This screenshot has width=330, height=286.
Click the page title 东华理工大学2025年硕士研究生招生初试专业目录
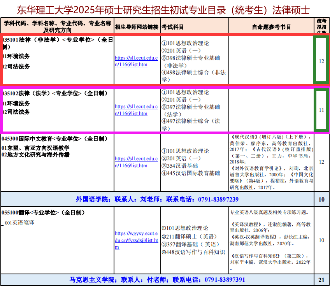(163, 10)
